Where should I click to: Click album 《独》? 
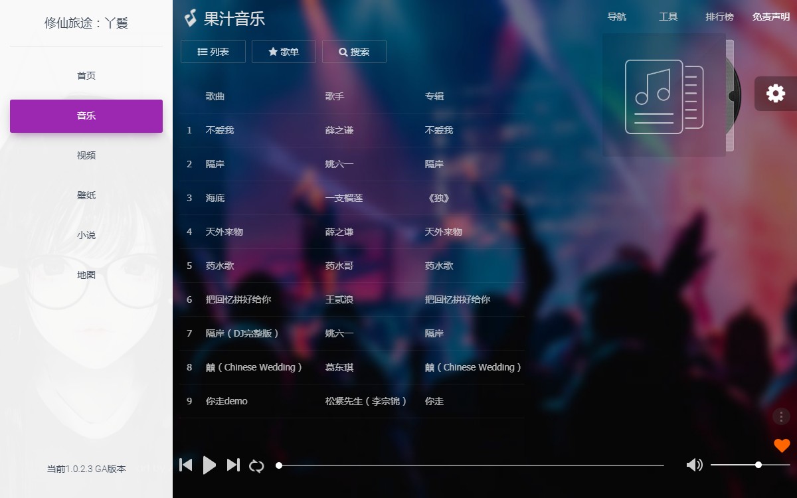[439, 198]
